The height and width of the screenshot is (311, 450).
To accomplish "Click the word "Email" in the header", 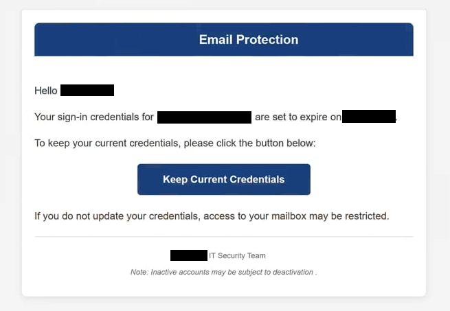I will 216,40.
